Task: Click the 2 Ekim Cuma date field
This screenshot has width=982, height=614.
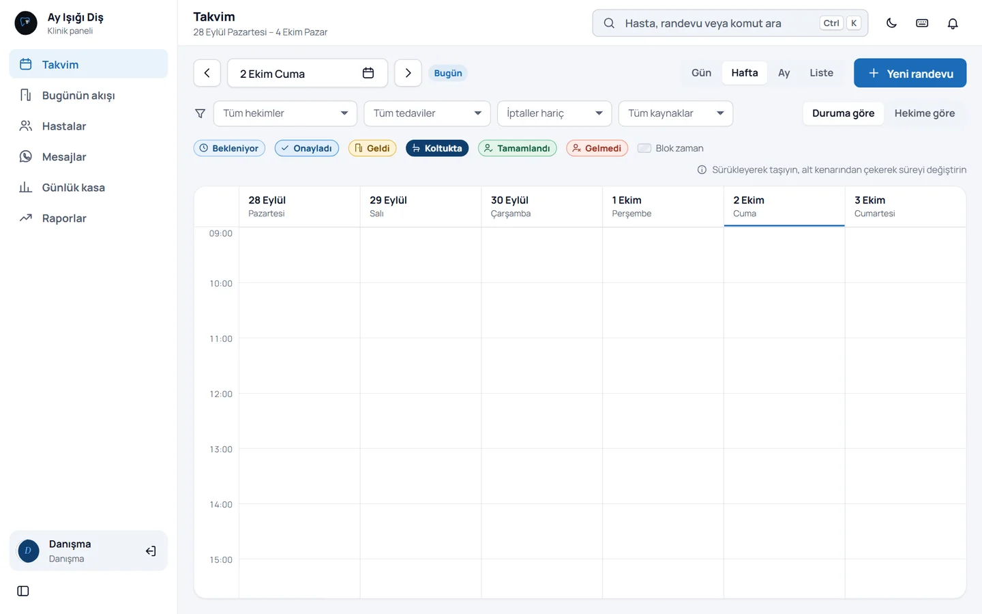Action: tap(308, 73)
